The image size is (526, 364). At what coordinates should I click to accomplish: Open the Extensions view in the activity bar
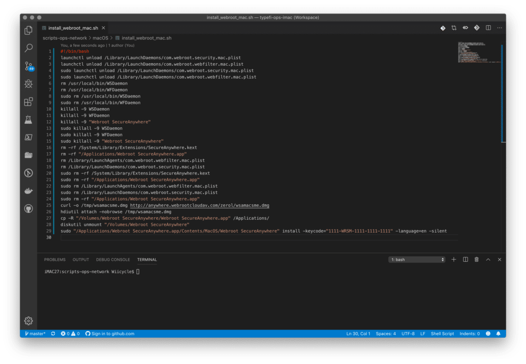(29, 102)
